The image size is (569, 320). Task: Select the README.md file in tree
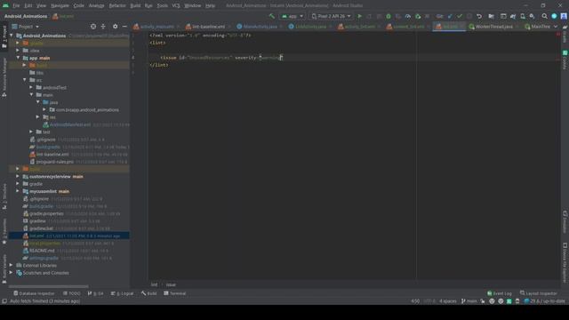tap(42, 251)
